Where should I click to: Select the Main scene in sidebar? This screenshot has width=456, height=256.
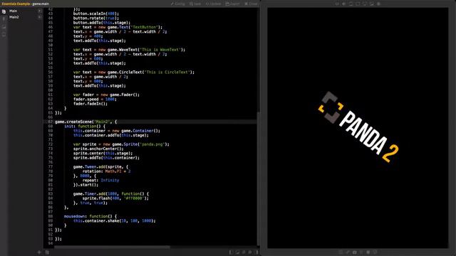click(13, 11)
